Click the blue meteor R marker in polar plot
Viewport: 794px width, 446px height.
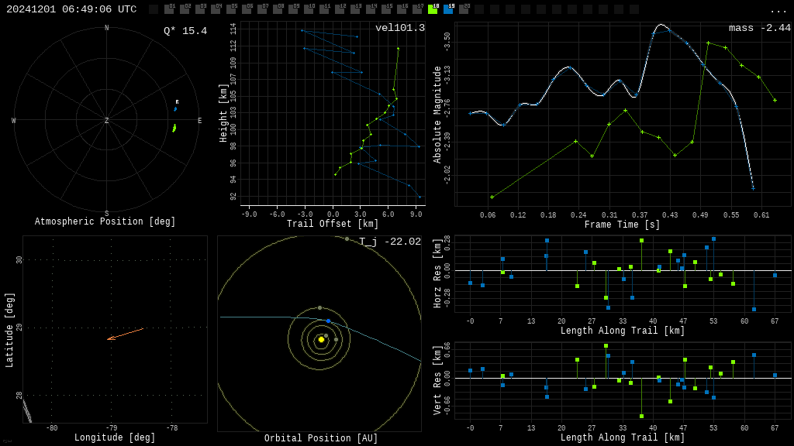coord(176,108)
